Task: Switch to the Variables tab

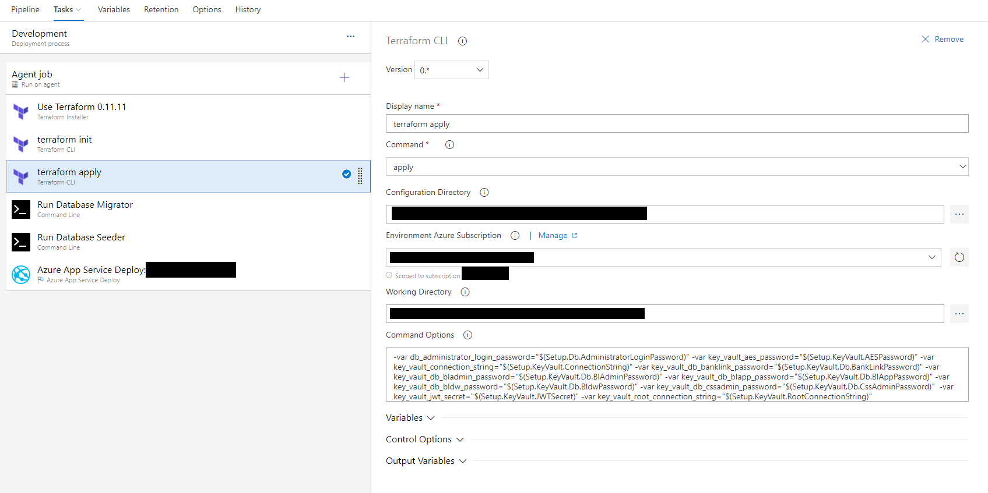Action: [x=114, y=9]
